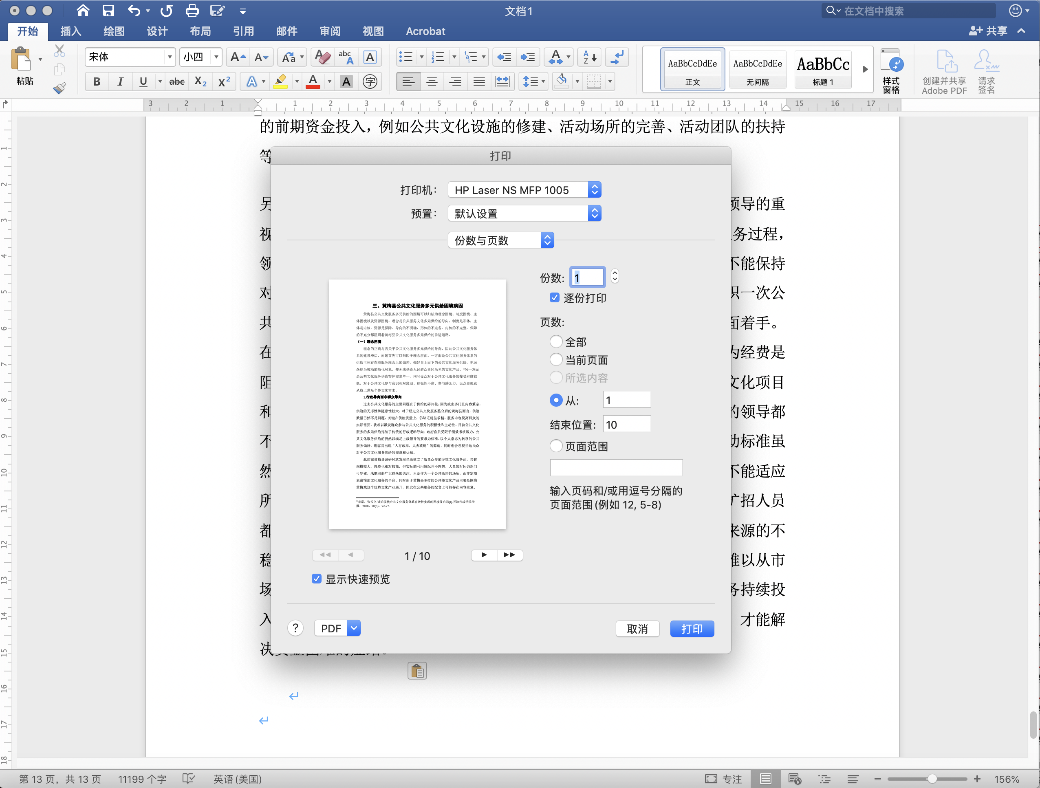This screenshot has width=1040, height=788.
Task: Open the 样式窗格 styles pane
Action: 891,70
